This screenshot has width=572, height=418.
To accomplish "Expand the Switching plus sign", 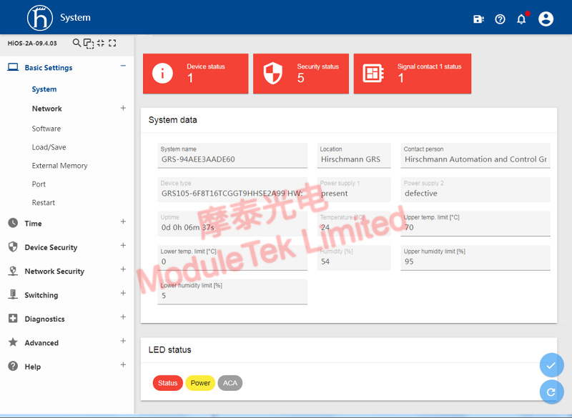I will point(123,294).
